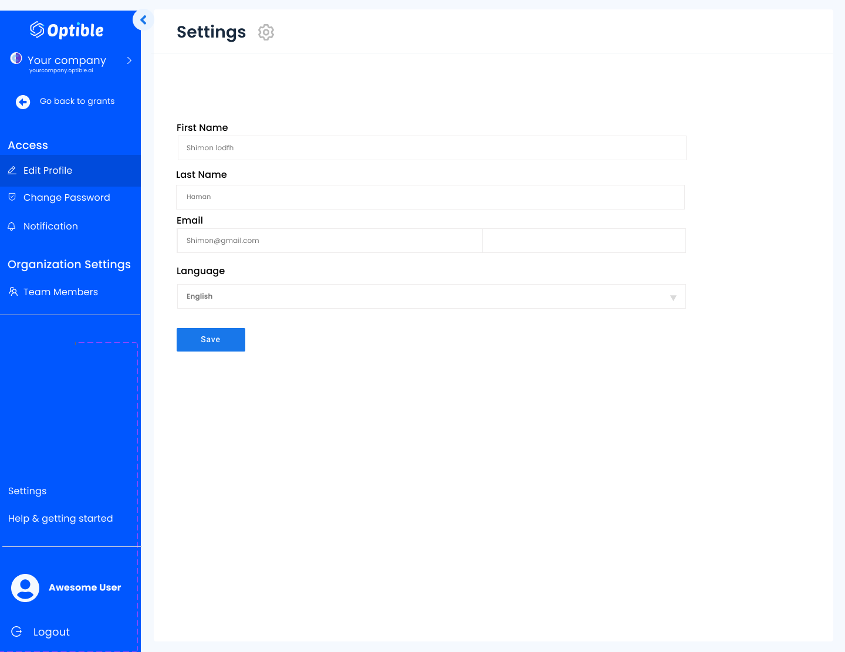Collapse the sidebar with the chevron button
This screenshot has width=845, height=652.
point(143,20)
